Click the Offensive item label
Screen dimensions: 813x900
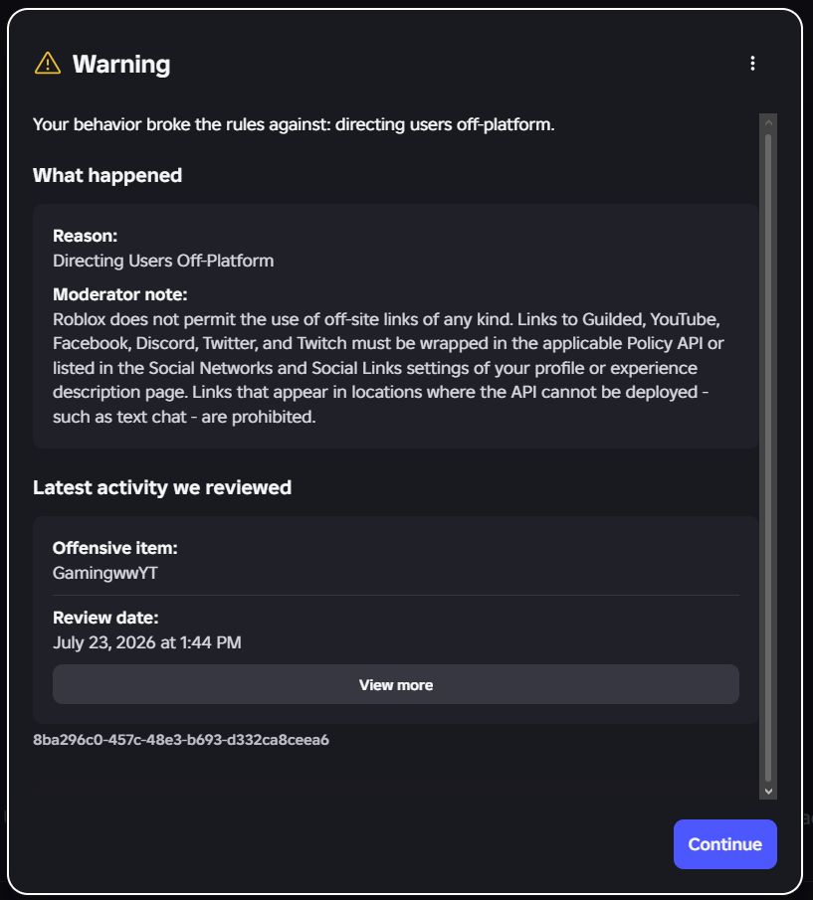pyautogui.click(x=114, y=548)
